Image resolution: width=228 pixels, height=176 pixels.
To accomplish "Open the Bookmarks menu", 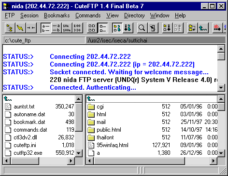I will point(57,15).
